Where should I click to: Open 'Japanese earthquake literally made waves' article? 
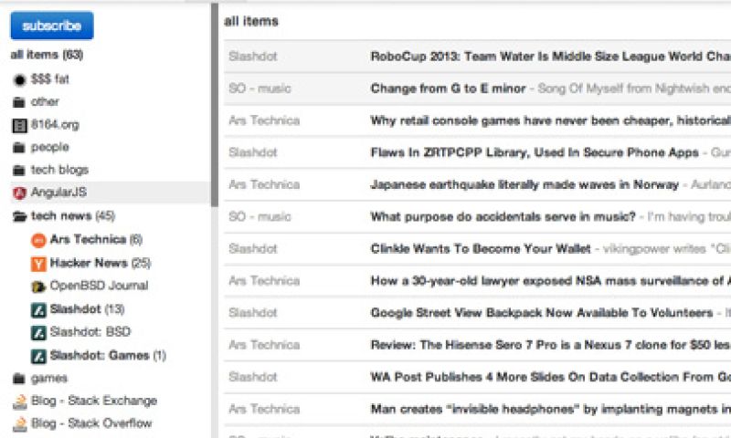tap(524, 185)
